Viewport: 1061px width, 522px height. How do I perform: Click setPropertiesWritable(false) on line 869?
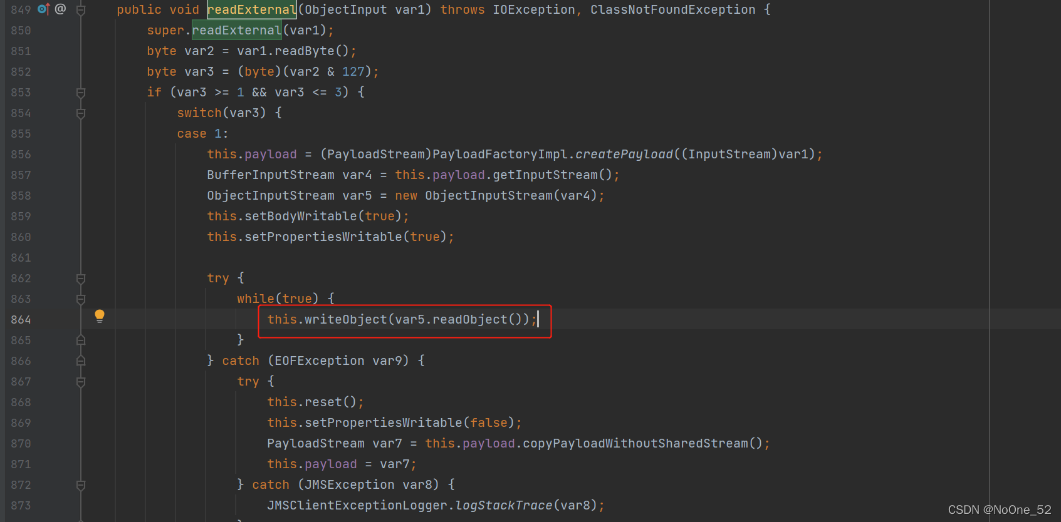click(x=409, y=422)
